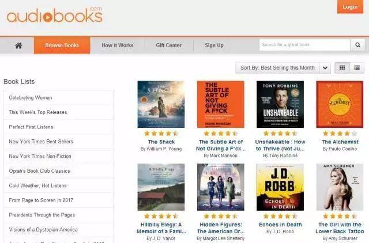Click the Login button

click(x=350, y=7)
